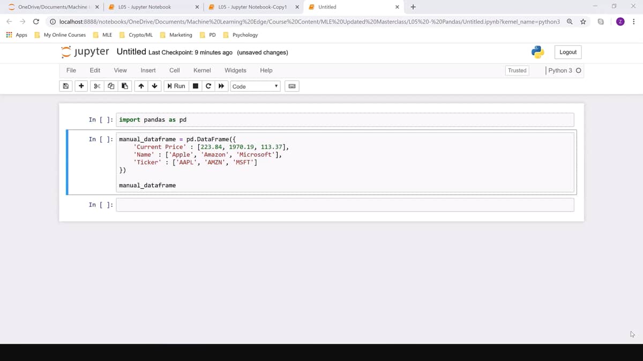This screenshot has height=361, width=643.
Task: Open the Widgets menu
Action: click(x=235, y=70)
